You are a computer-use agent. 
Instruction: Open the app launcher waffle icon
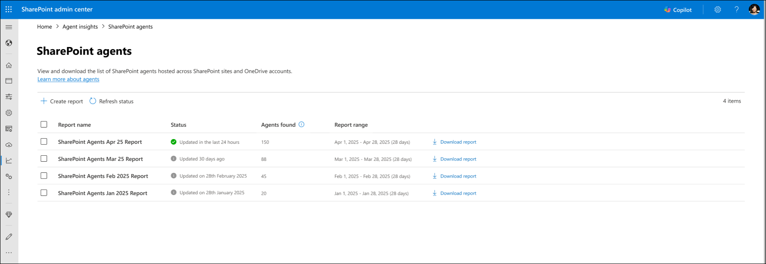pos(9,9)
